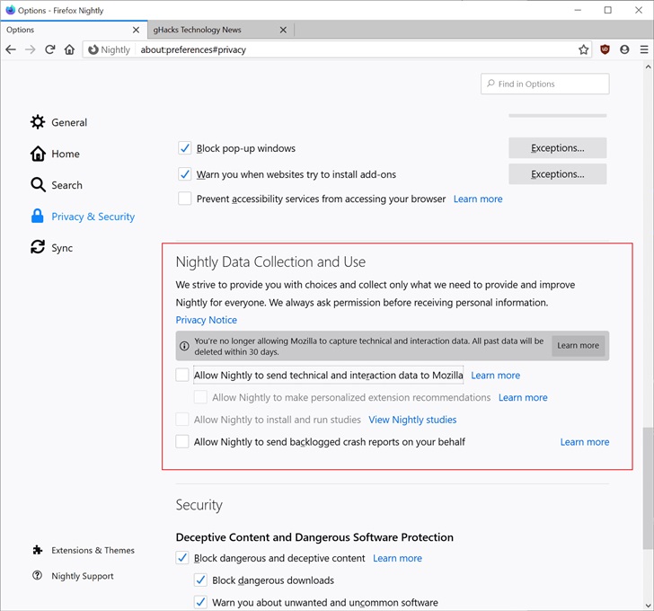Open the Firefox account icon

pos(624,49)
